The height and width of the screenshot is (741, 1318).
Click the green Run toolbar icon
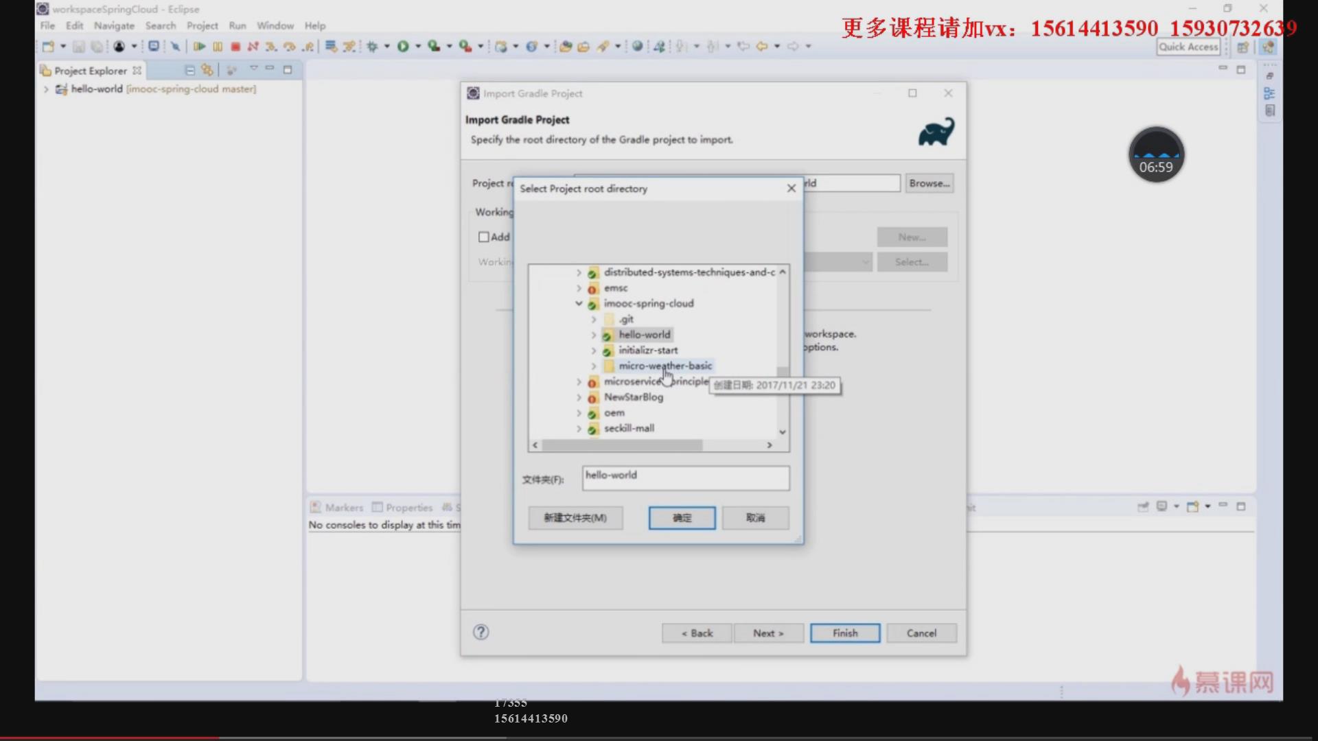(x=403, y=47)
